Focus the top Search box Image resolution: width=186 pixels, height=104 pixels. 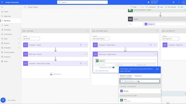point(83,2)
